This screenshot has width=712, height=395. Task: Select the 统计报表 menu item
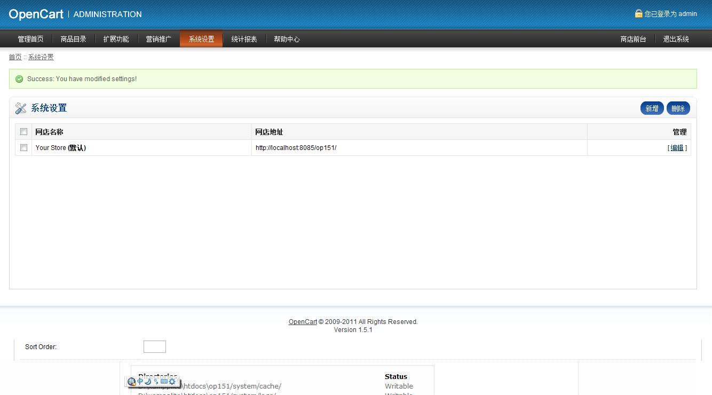244,38
